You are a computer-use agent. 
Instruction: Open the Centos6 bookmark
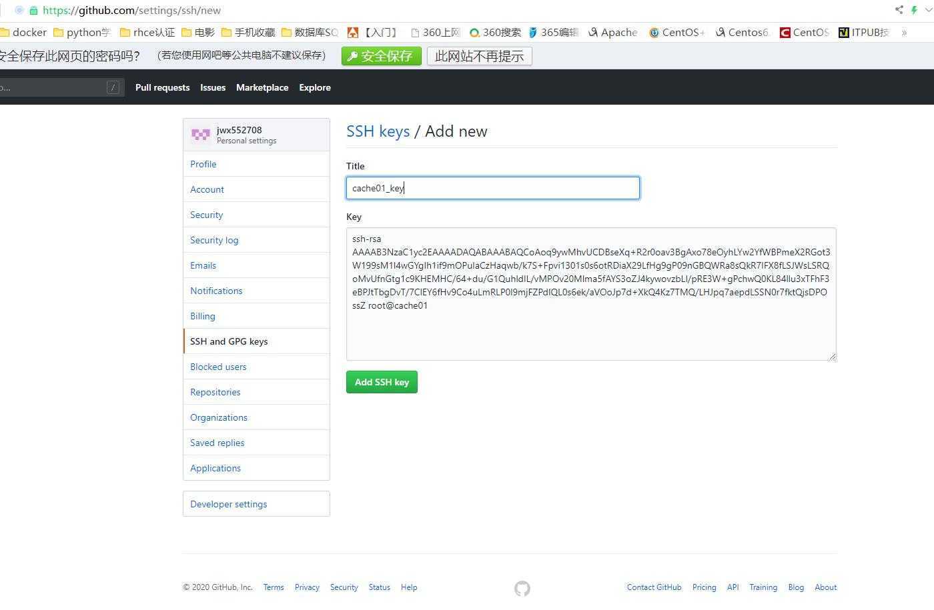click(742, 32)
